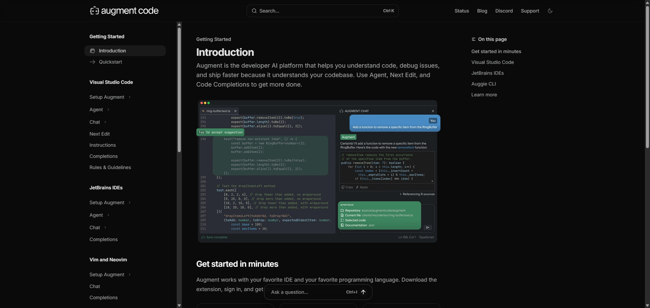
Task: Click the Augment editor screenshot image
Action: coord(317,171)
